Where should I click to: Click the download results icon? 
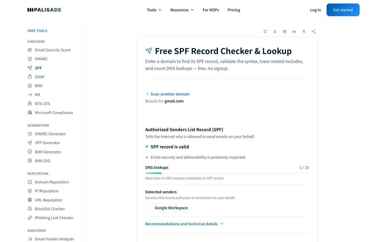[x=275, y=31]
